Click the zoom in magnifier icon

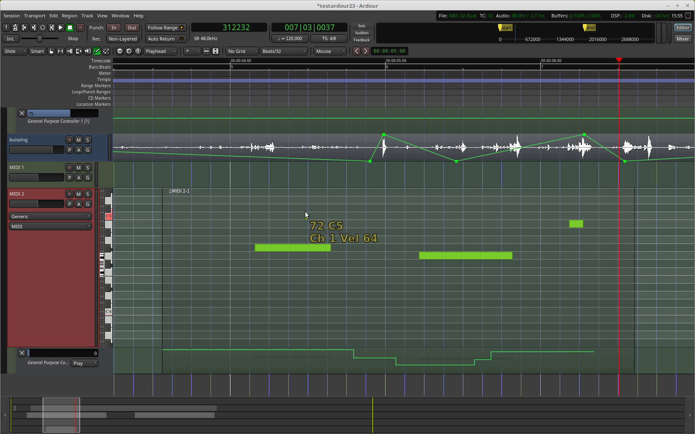click(129, 51)
